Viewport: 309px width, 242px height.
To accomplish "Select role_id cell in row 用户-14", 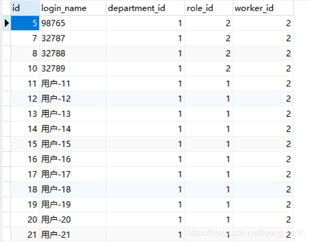I will 209,129.
